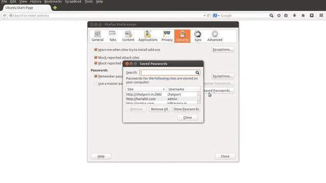Close the Saved Passwords dialog via Close button
The width and height of the screenshot is (326, 183).
187,117
